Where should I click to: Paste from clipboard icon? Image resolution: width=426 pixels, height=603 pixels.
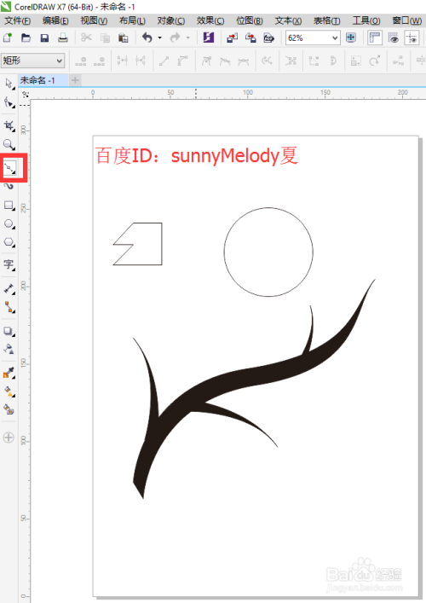(x=124, y=38)
